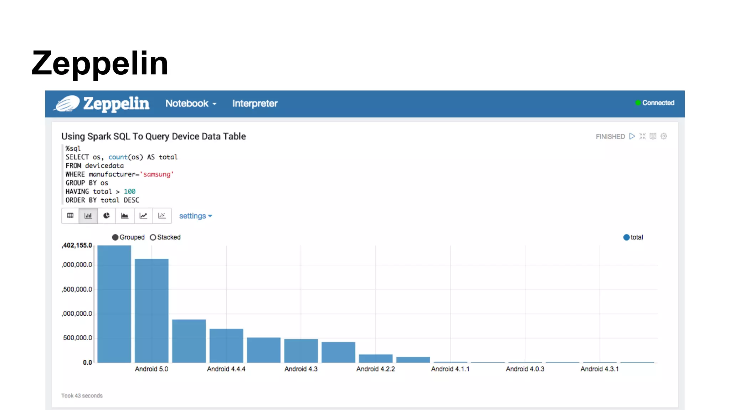Open the Notebook dropdown menu

191,104
